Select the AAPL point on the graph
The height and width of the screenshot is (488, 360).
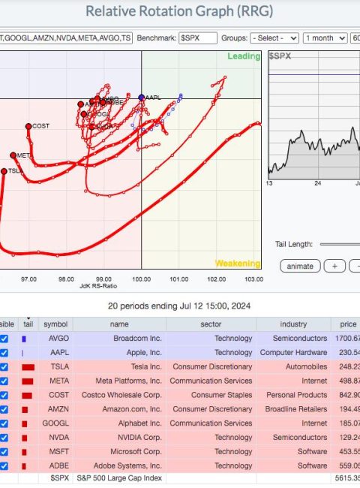142,98
